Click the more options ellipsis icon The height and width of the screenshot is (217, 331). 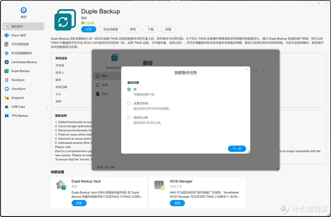[x=271, y=71]
